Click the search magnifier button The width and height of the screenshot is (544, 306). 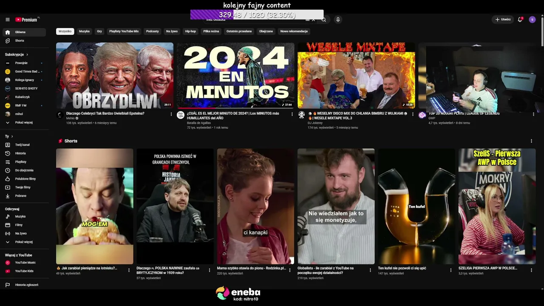(x=323, y=20)
